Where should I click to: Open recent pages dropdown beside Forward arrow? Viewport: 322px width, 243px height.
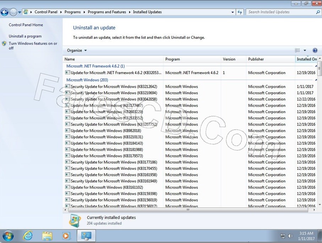click(20, 12)
